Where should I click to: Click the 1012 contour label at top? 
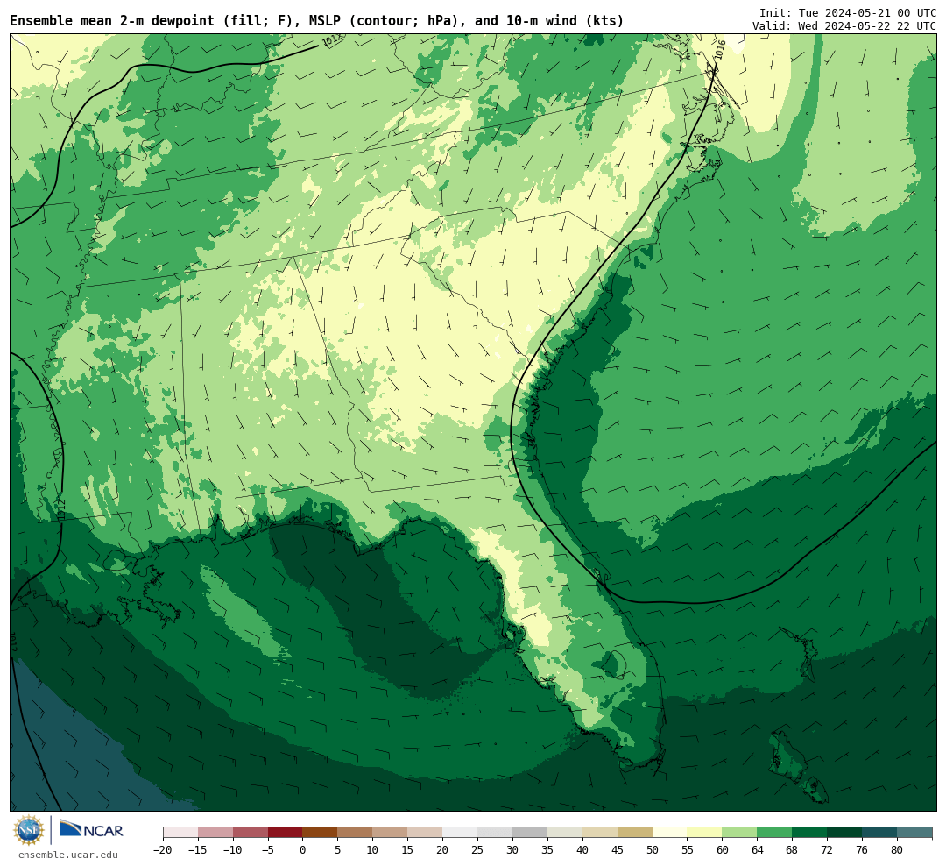pyautogui.click(x=332, y=39)
